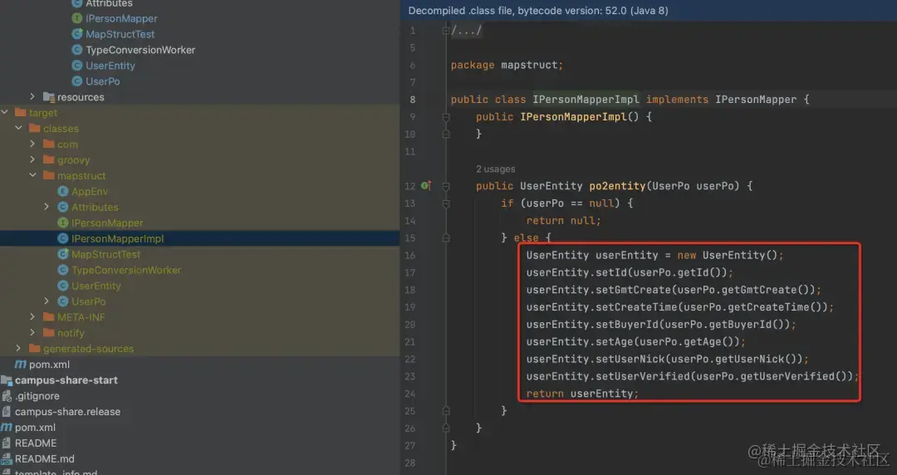Click the decompiled class file banner
897x475 pixels.
(649, 10)
